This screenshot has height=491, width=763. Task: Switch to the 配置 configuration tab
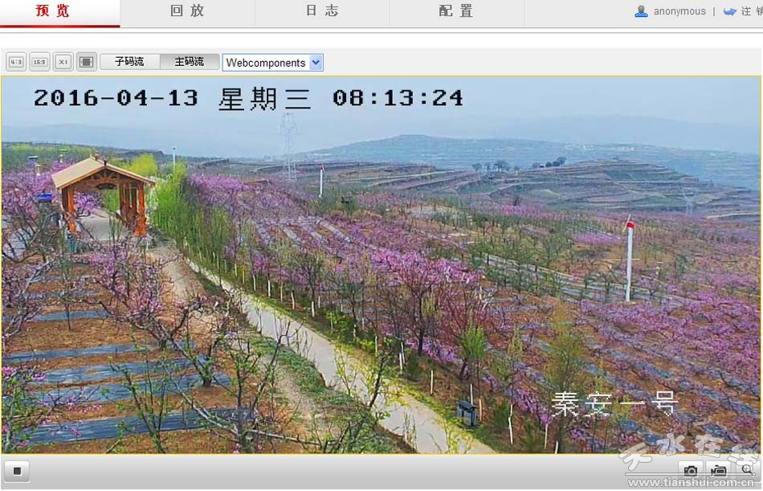[x=456, y=11]
